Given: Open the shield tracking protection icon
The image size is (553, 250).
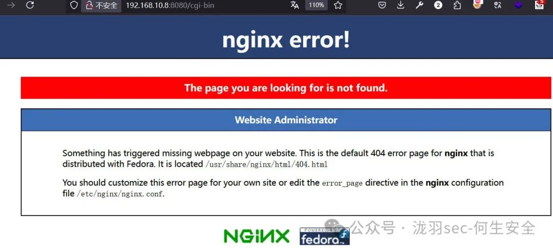Looking at the screenshot, I should click(x=73, y=5).
